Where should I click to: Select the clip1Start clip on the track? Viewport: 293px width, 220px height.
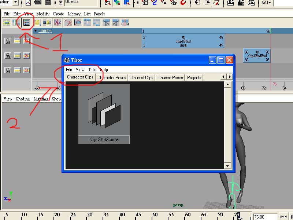click(183, 41)
